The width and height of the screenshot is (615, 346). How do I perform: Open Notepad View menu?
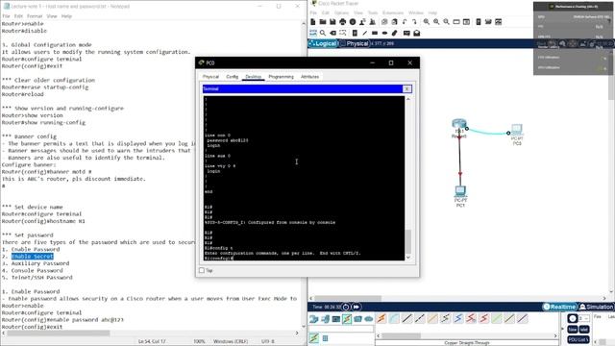pos(52,16)
